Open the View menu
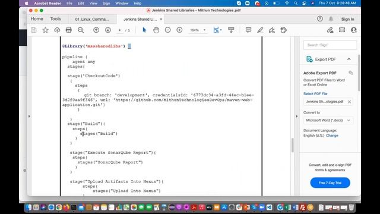Image resolution: width=380 pixels, height=214 pixels. tap(93, 3)
